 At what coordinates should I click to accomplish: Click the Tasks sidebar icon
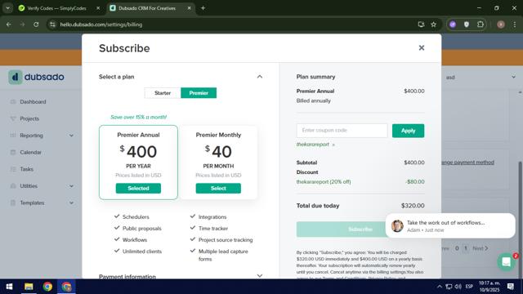click(13, 169)
